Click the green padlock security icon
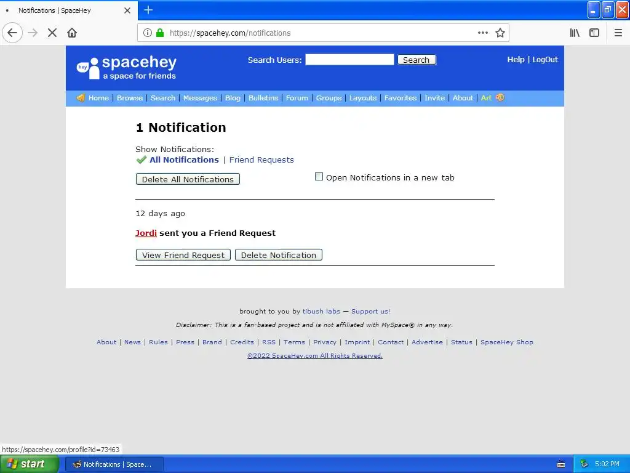 point(160,33)
